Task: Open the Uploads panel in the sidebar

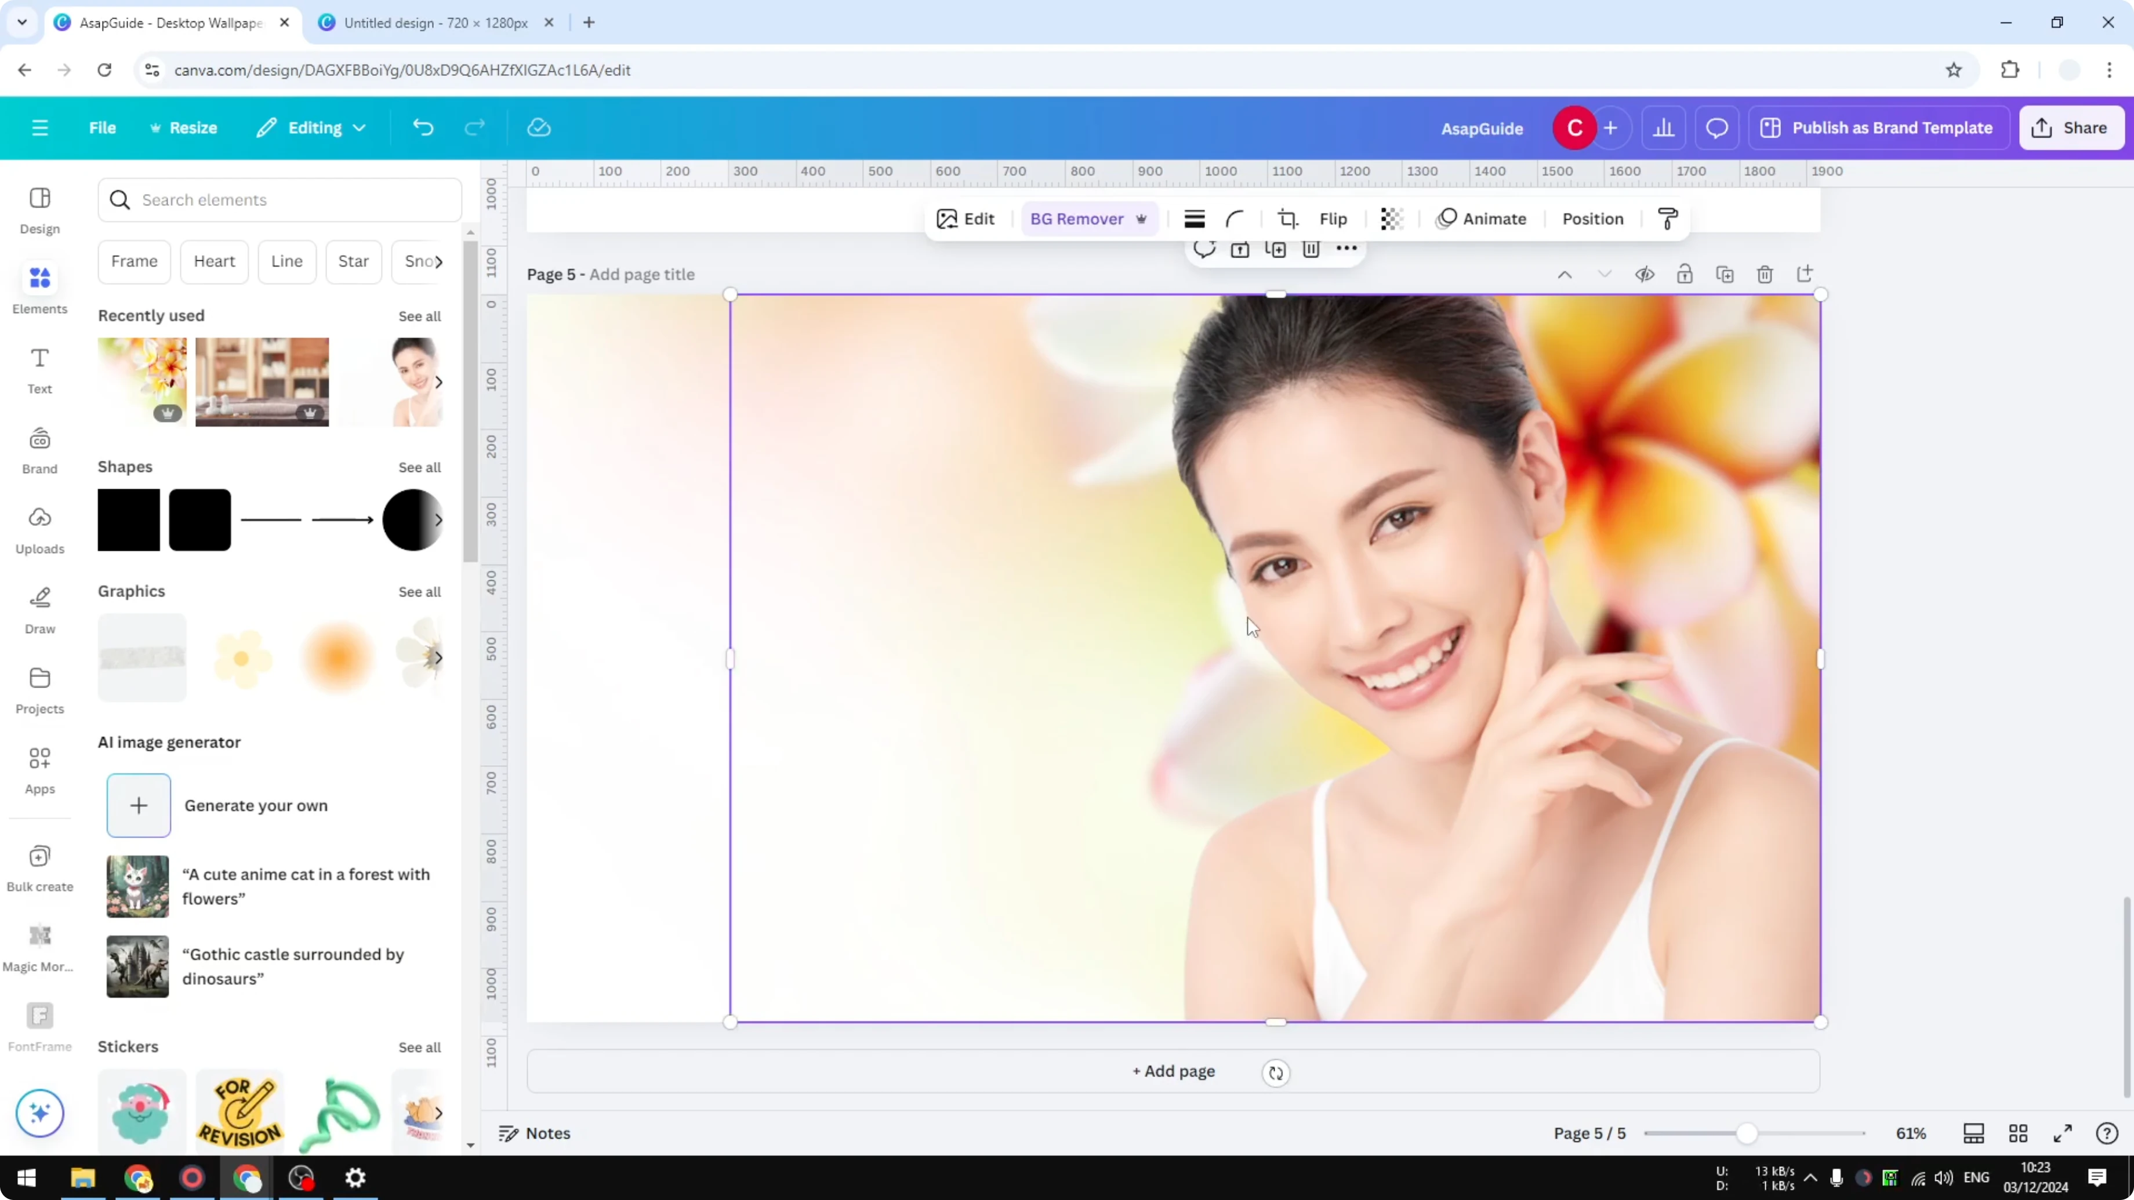Action: point(39,530)
